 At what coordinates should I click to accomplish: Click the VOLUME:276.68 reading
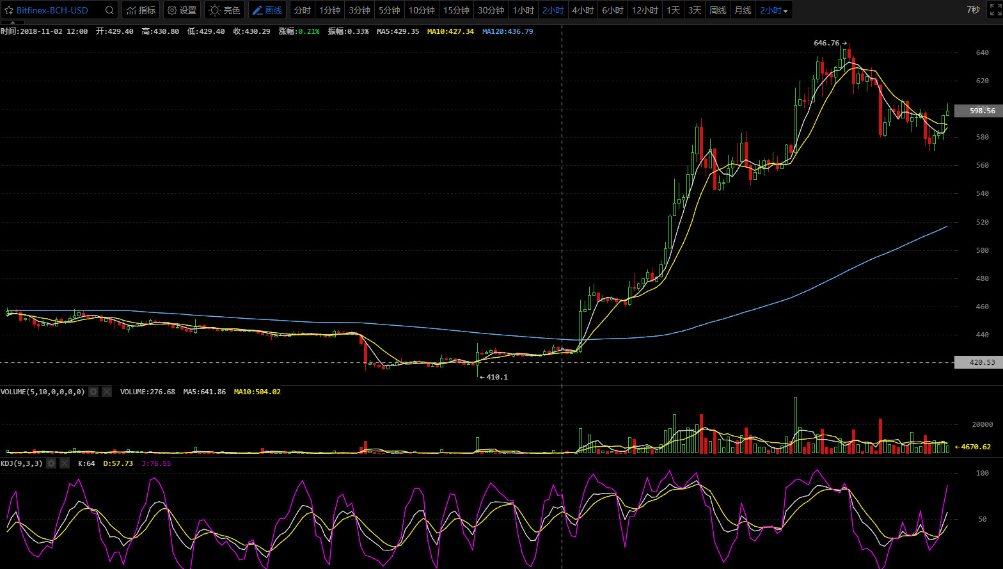click(x=147, y=392)
